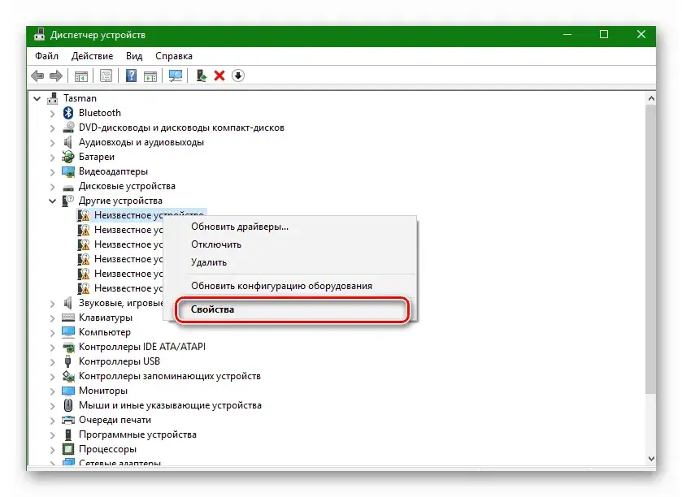Collapse the Другие устройства category
The height and width of the screenshot is (497, 682).
53,201
